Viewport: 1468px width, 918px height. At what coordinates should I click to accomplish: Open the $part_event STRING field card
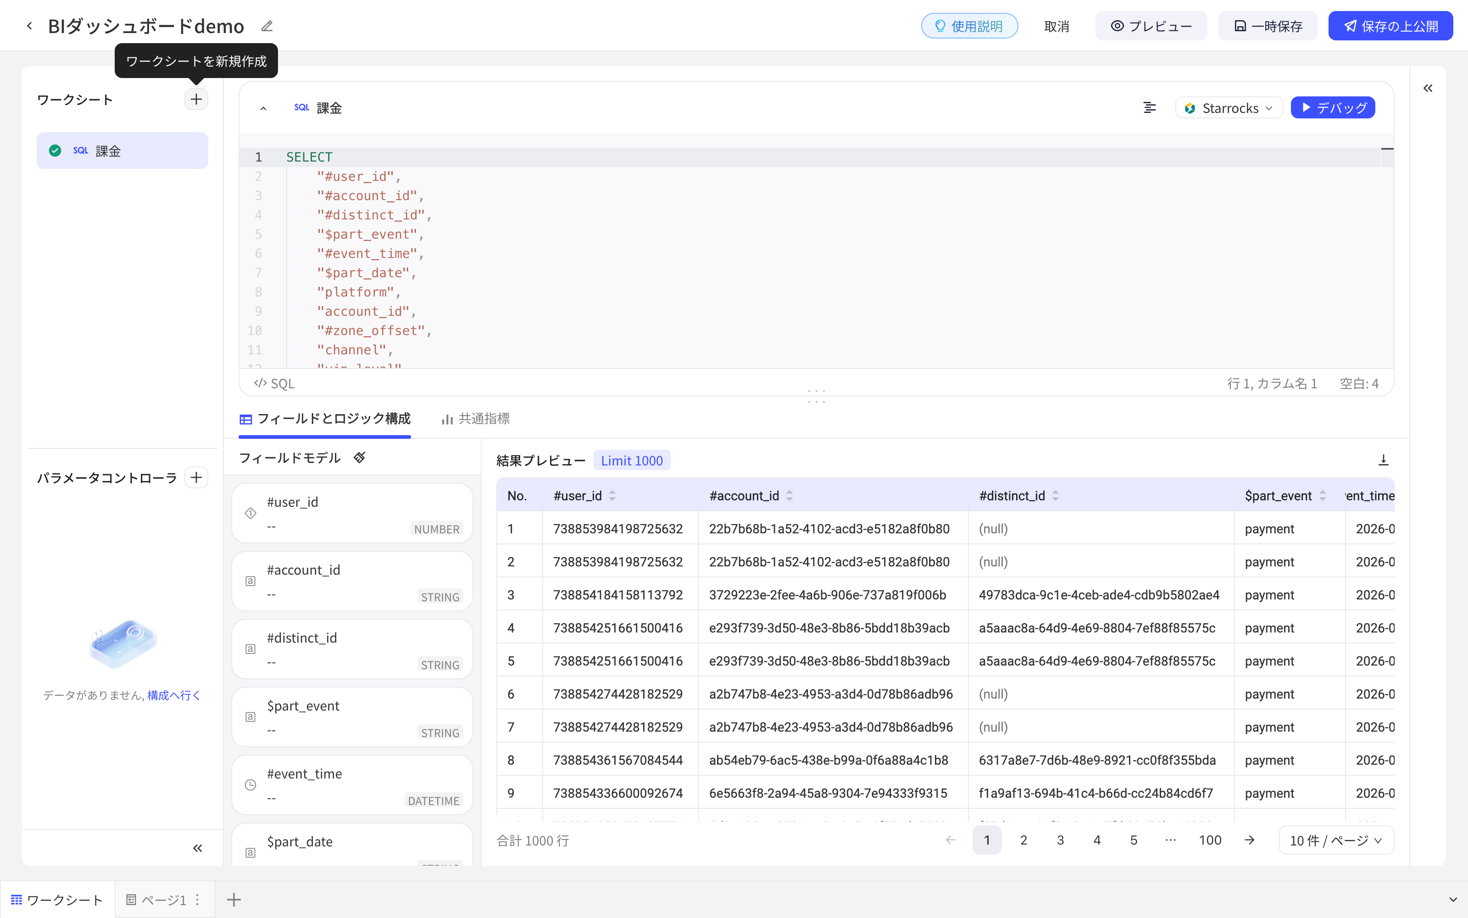(352, 717)
